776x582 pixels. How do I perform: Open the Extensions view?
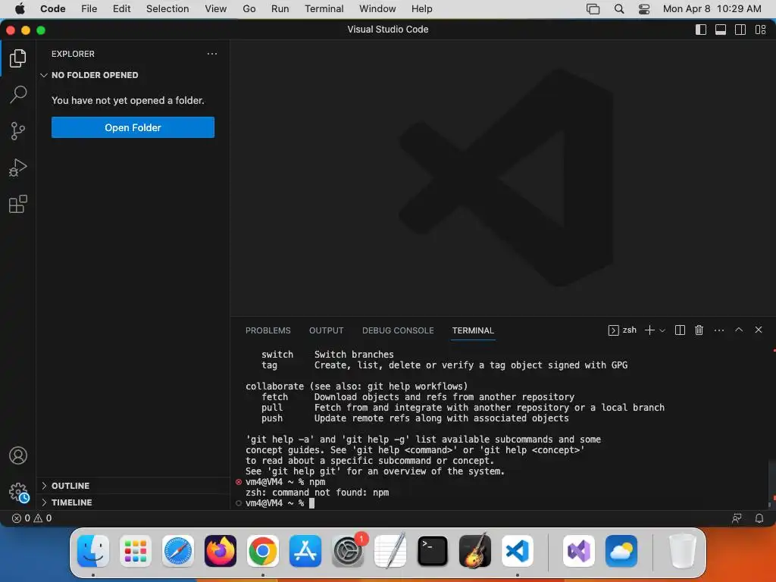tap(18, 204)
